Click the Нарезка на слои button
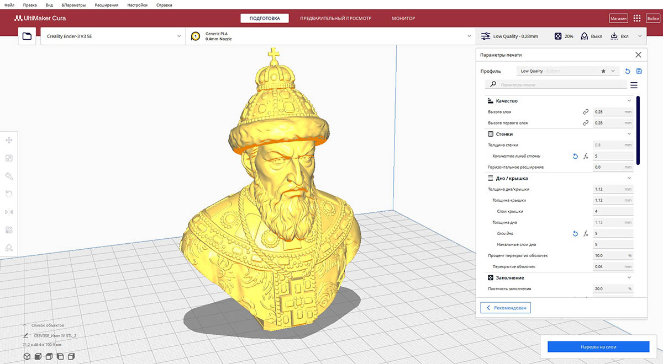Screen dimensions: 663x364 point(598,346)
